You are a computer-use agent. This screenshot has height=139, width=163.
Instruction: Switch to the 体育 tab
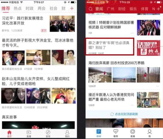145,9
